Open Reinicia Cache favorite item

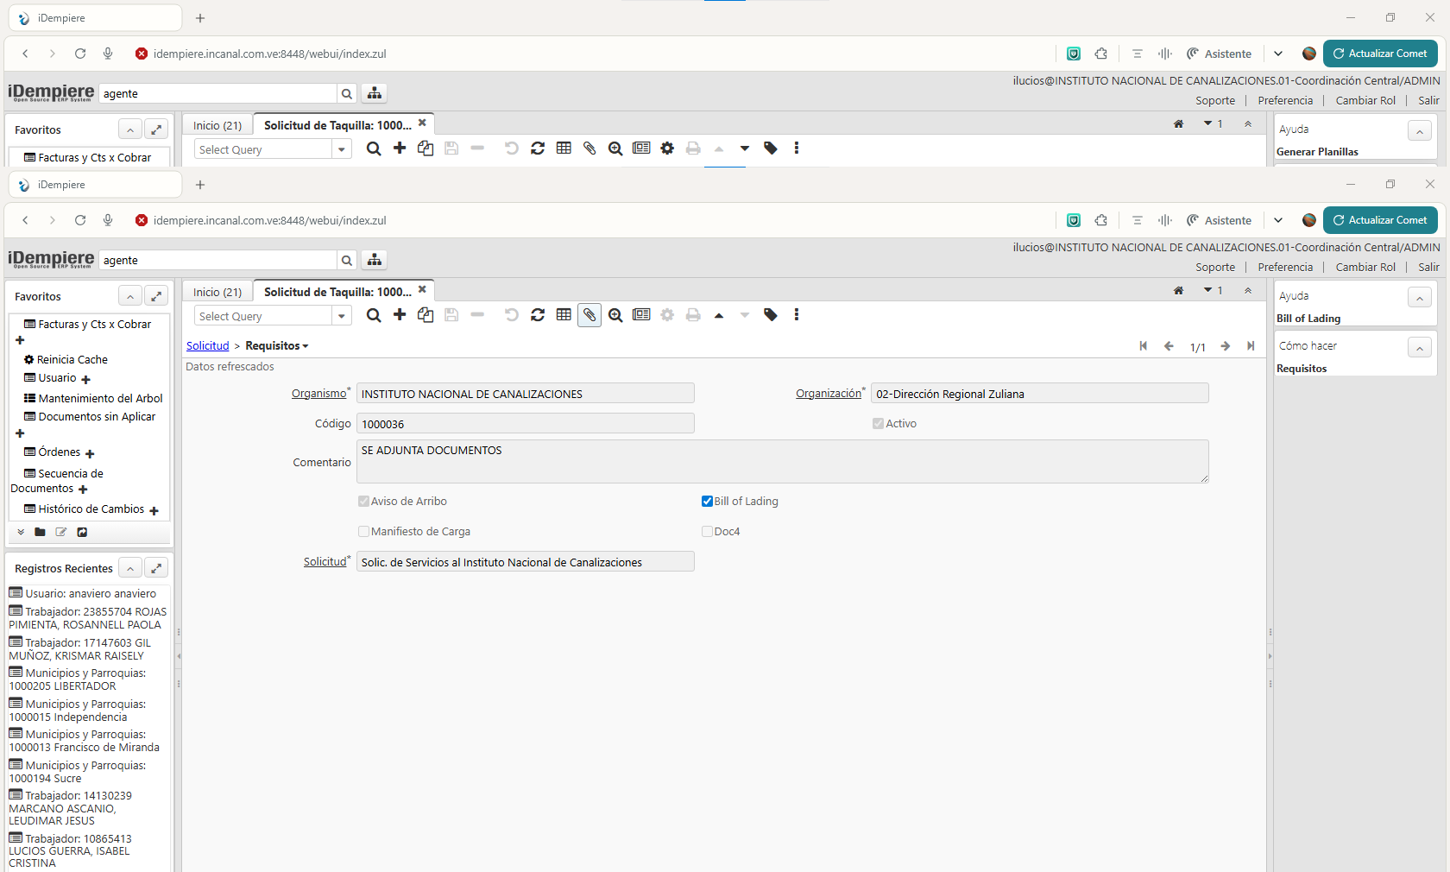pos(72,359)
